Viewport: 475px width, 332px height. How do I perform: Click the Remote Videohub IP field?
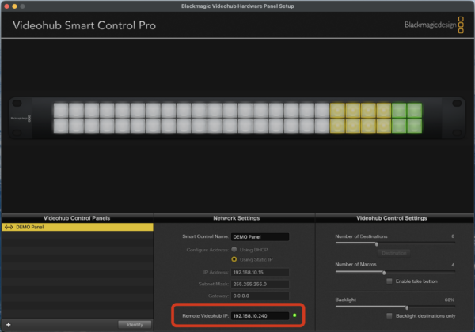pos(260,315)
